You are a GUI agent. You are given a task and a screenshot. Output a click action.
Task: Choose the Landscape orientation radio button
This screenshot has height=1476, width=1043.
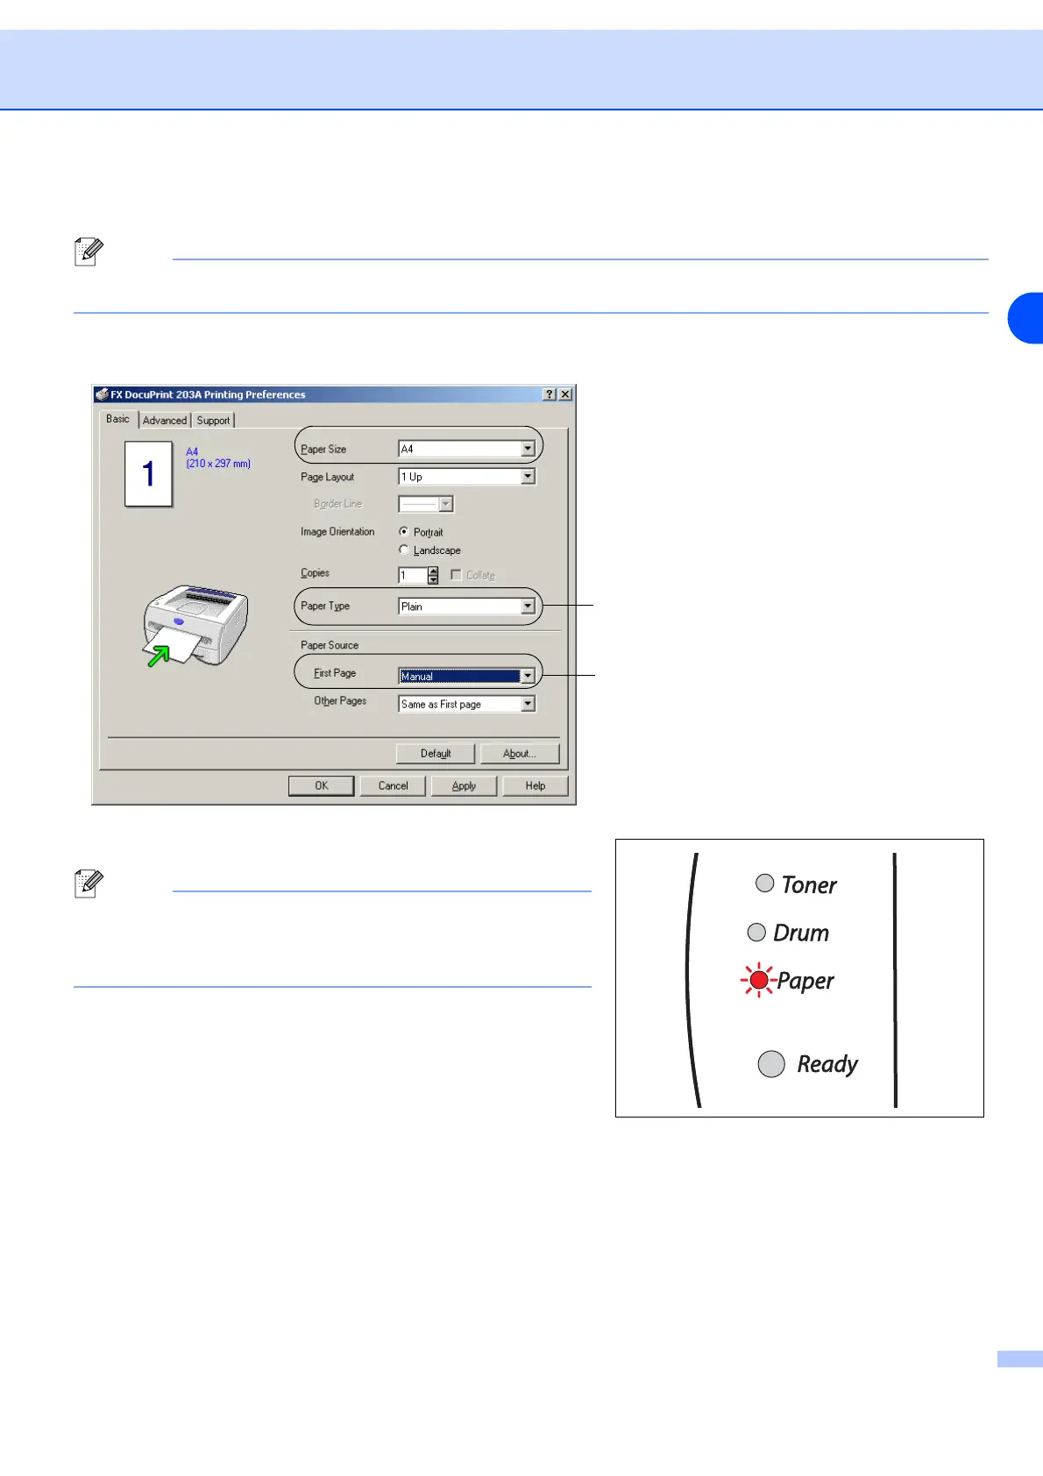click(x=403, y=550)
